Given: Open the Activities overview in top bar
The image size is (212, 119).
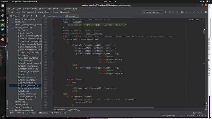Looking at the screenshot, I should tap(5, 1).
